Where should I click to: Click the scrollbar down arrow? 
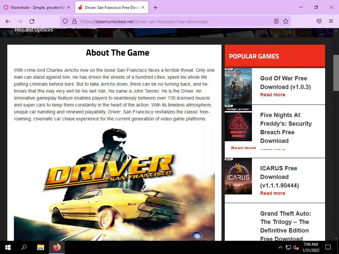[336, 238]
